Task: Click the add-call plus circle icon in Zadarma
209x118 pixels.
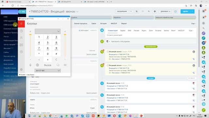Action: pos(38,65)
